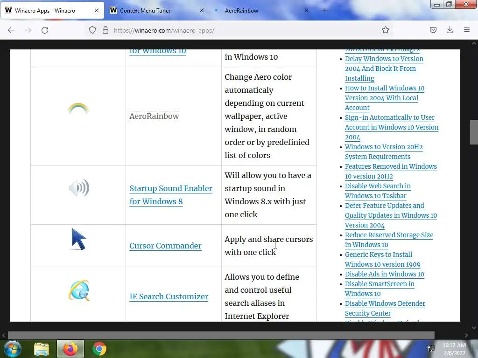Viewport: 478px width, 358px height.
Task: Open Disable SmartScreen in Windows 10 link
Action: pos(380,289)
